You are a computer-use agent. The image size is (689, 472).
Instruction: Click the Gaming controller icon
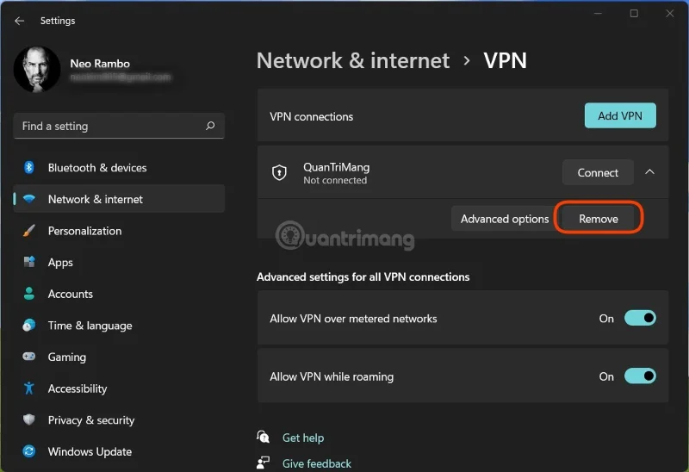[x=29, y=357]
